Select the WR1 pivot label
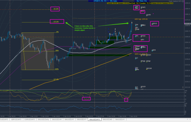 142,40
